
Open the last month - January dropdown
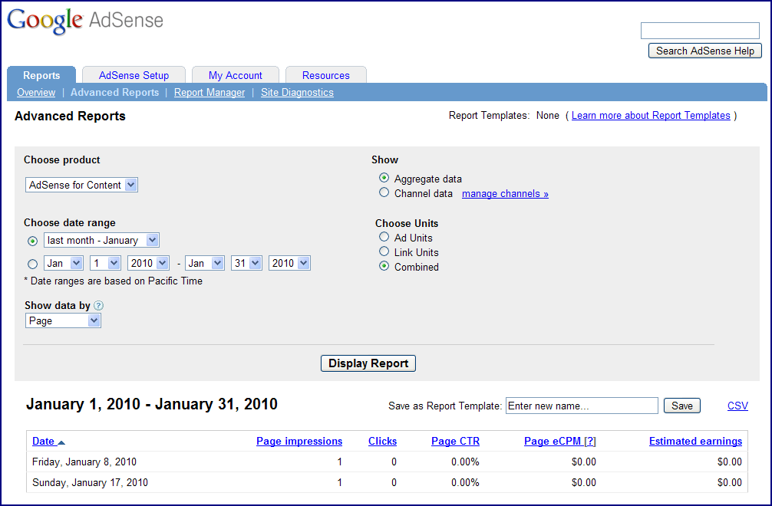pyautogui.click(x=101, y=240)
